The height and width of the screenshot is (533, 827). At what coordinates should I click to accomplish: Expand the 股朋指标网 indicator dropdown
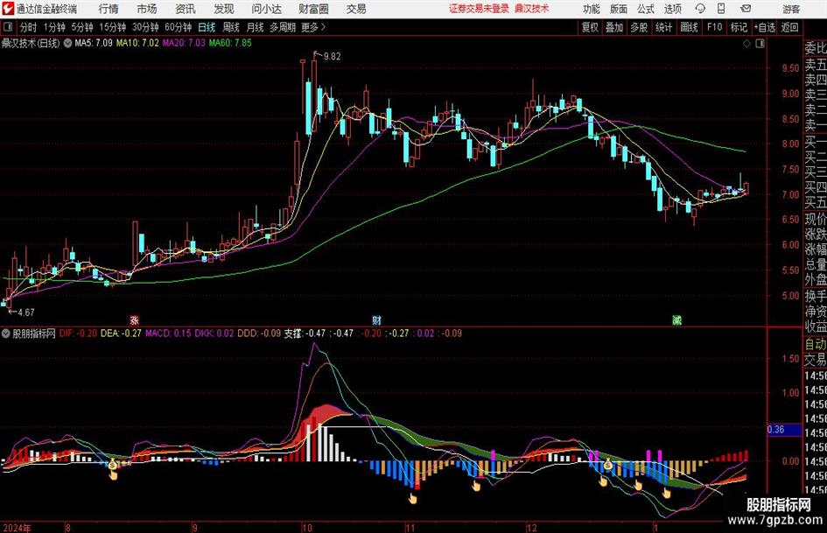tap(6, 333)
